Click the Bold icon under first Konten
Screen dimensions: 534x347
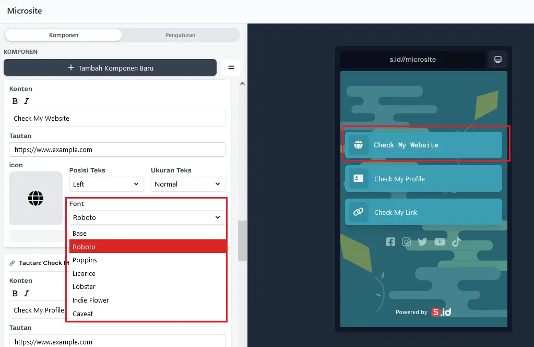click(x=15, y=101)
